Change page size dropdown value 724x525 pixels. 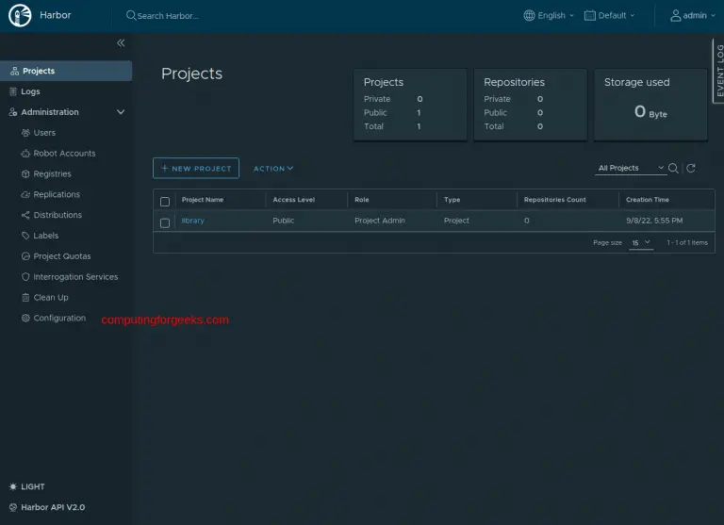coord(641,243)
